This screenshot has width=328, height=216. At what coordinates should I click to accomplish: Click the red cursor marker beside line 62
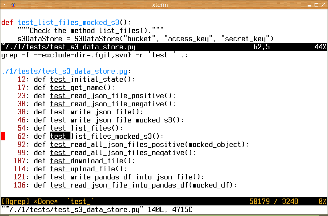pyautogui.click(x=3, y=136)
